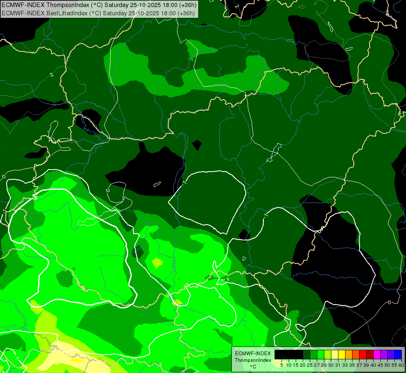This screenshot has width=406, height=373.
Task: Click the legend value 50
Action: (x=387, y=365)
